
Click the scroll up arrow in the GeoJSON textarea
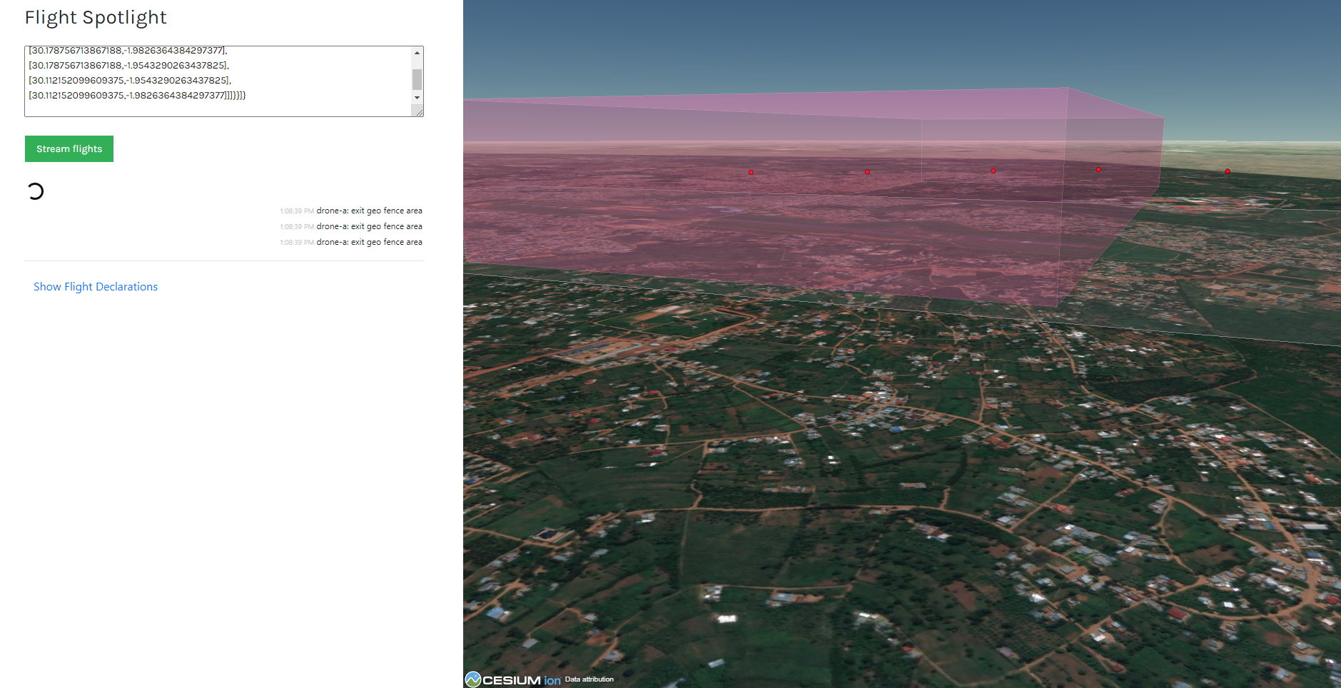[x=417, y=53]
